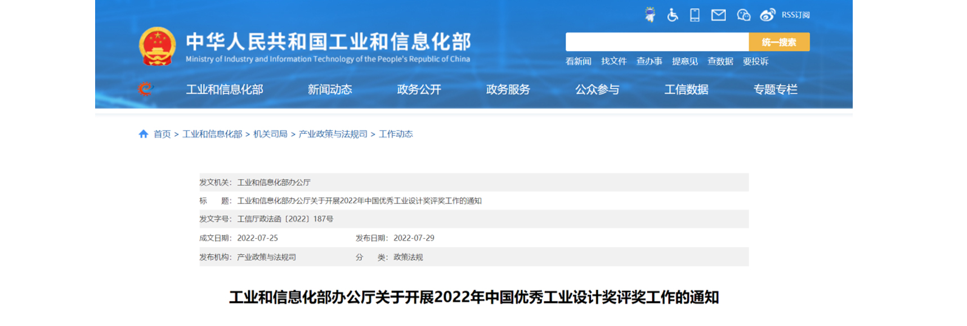Select the 政务公开 menu item
The height and width of the screenshot is (326, 967).
[x=419, y=89]
